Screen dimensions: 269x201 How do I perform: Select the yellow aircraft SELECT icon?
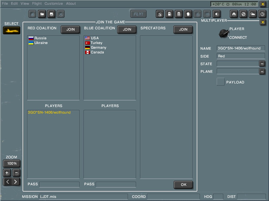point(12,30)
